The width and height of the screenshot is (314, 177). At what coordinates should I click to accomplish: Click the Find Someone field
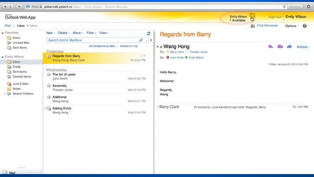(x=267, y=26)
